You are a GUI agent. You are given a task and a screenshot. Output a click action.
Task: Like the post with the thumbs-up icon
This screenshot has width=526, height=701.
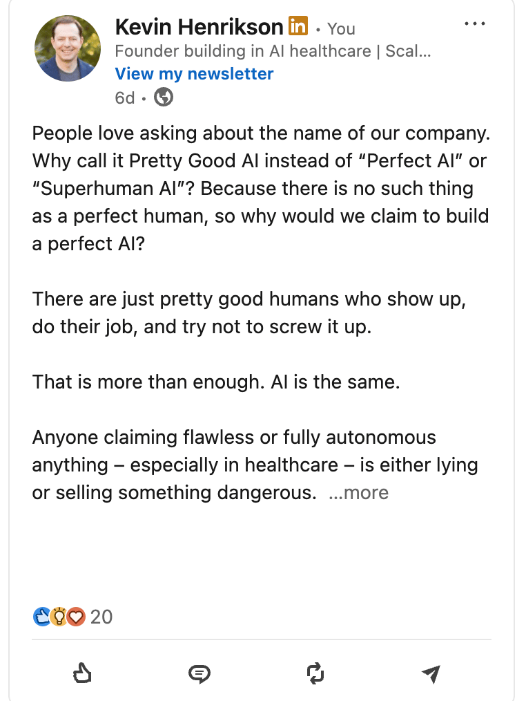point(83,673)
